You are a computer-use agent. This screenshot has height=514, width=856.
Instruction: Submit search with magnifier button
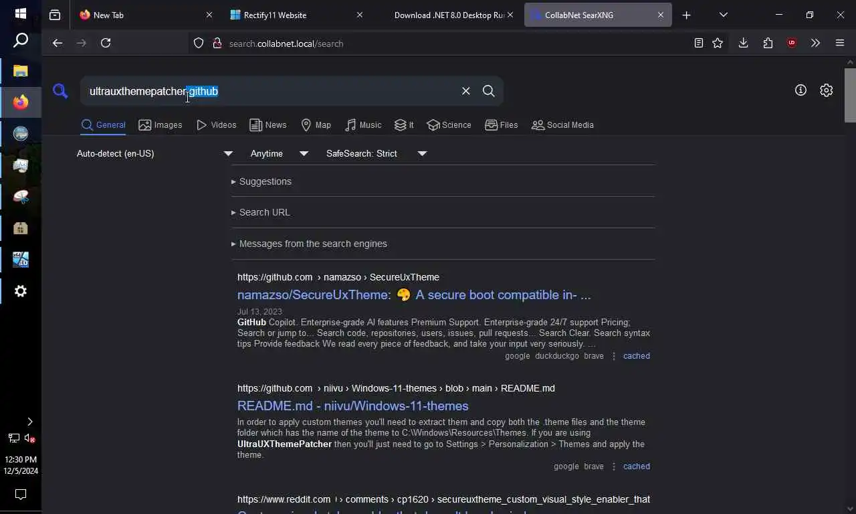pos(488,91)
